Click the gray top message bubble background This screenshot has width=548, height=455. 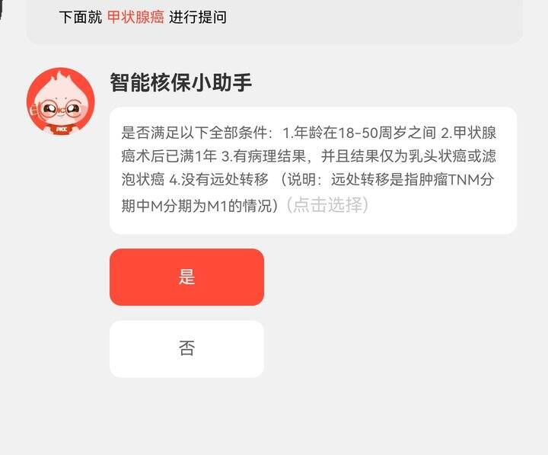pos(367,21)
